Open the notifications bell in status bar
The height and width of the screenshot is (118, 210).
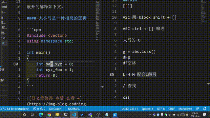[x=204, y=109]
